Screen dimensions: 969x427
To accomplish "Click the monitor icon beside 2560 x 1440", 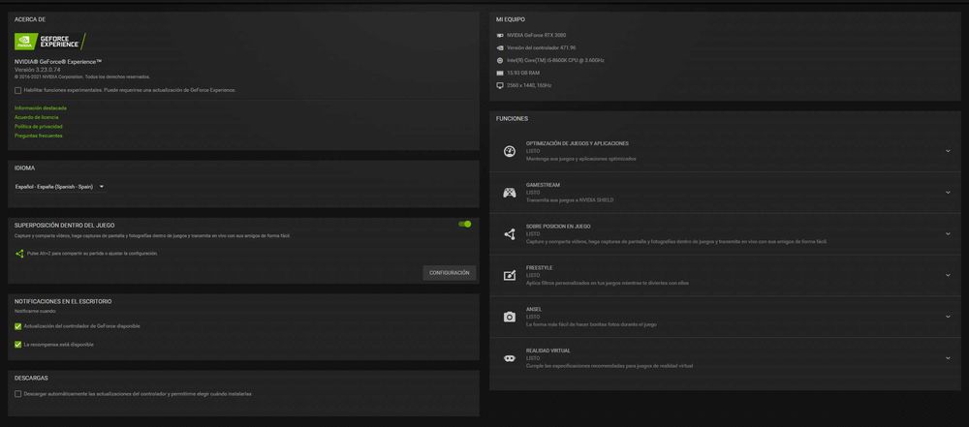I will click(499, 85).
